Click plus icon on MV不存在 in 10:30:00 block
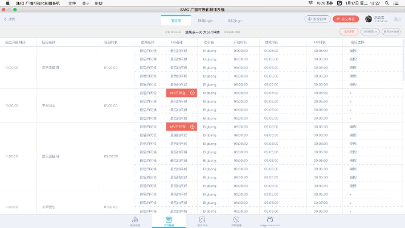Screen dimensions: 405x228 pos(193,92)
